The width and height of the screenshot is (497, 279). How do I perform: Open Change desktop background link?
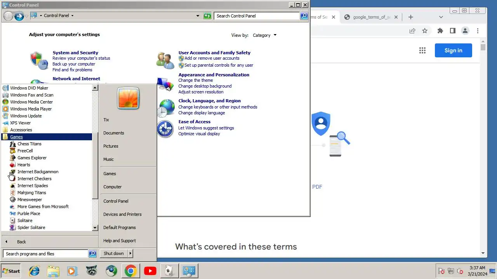pos(205,86)
